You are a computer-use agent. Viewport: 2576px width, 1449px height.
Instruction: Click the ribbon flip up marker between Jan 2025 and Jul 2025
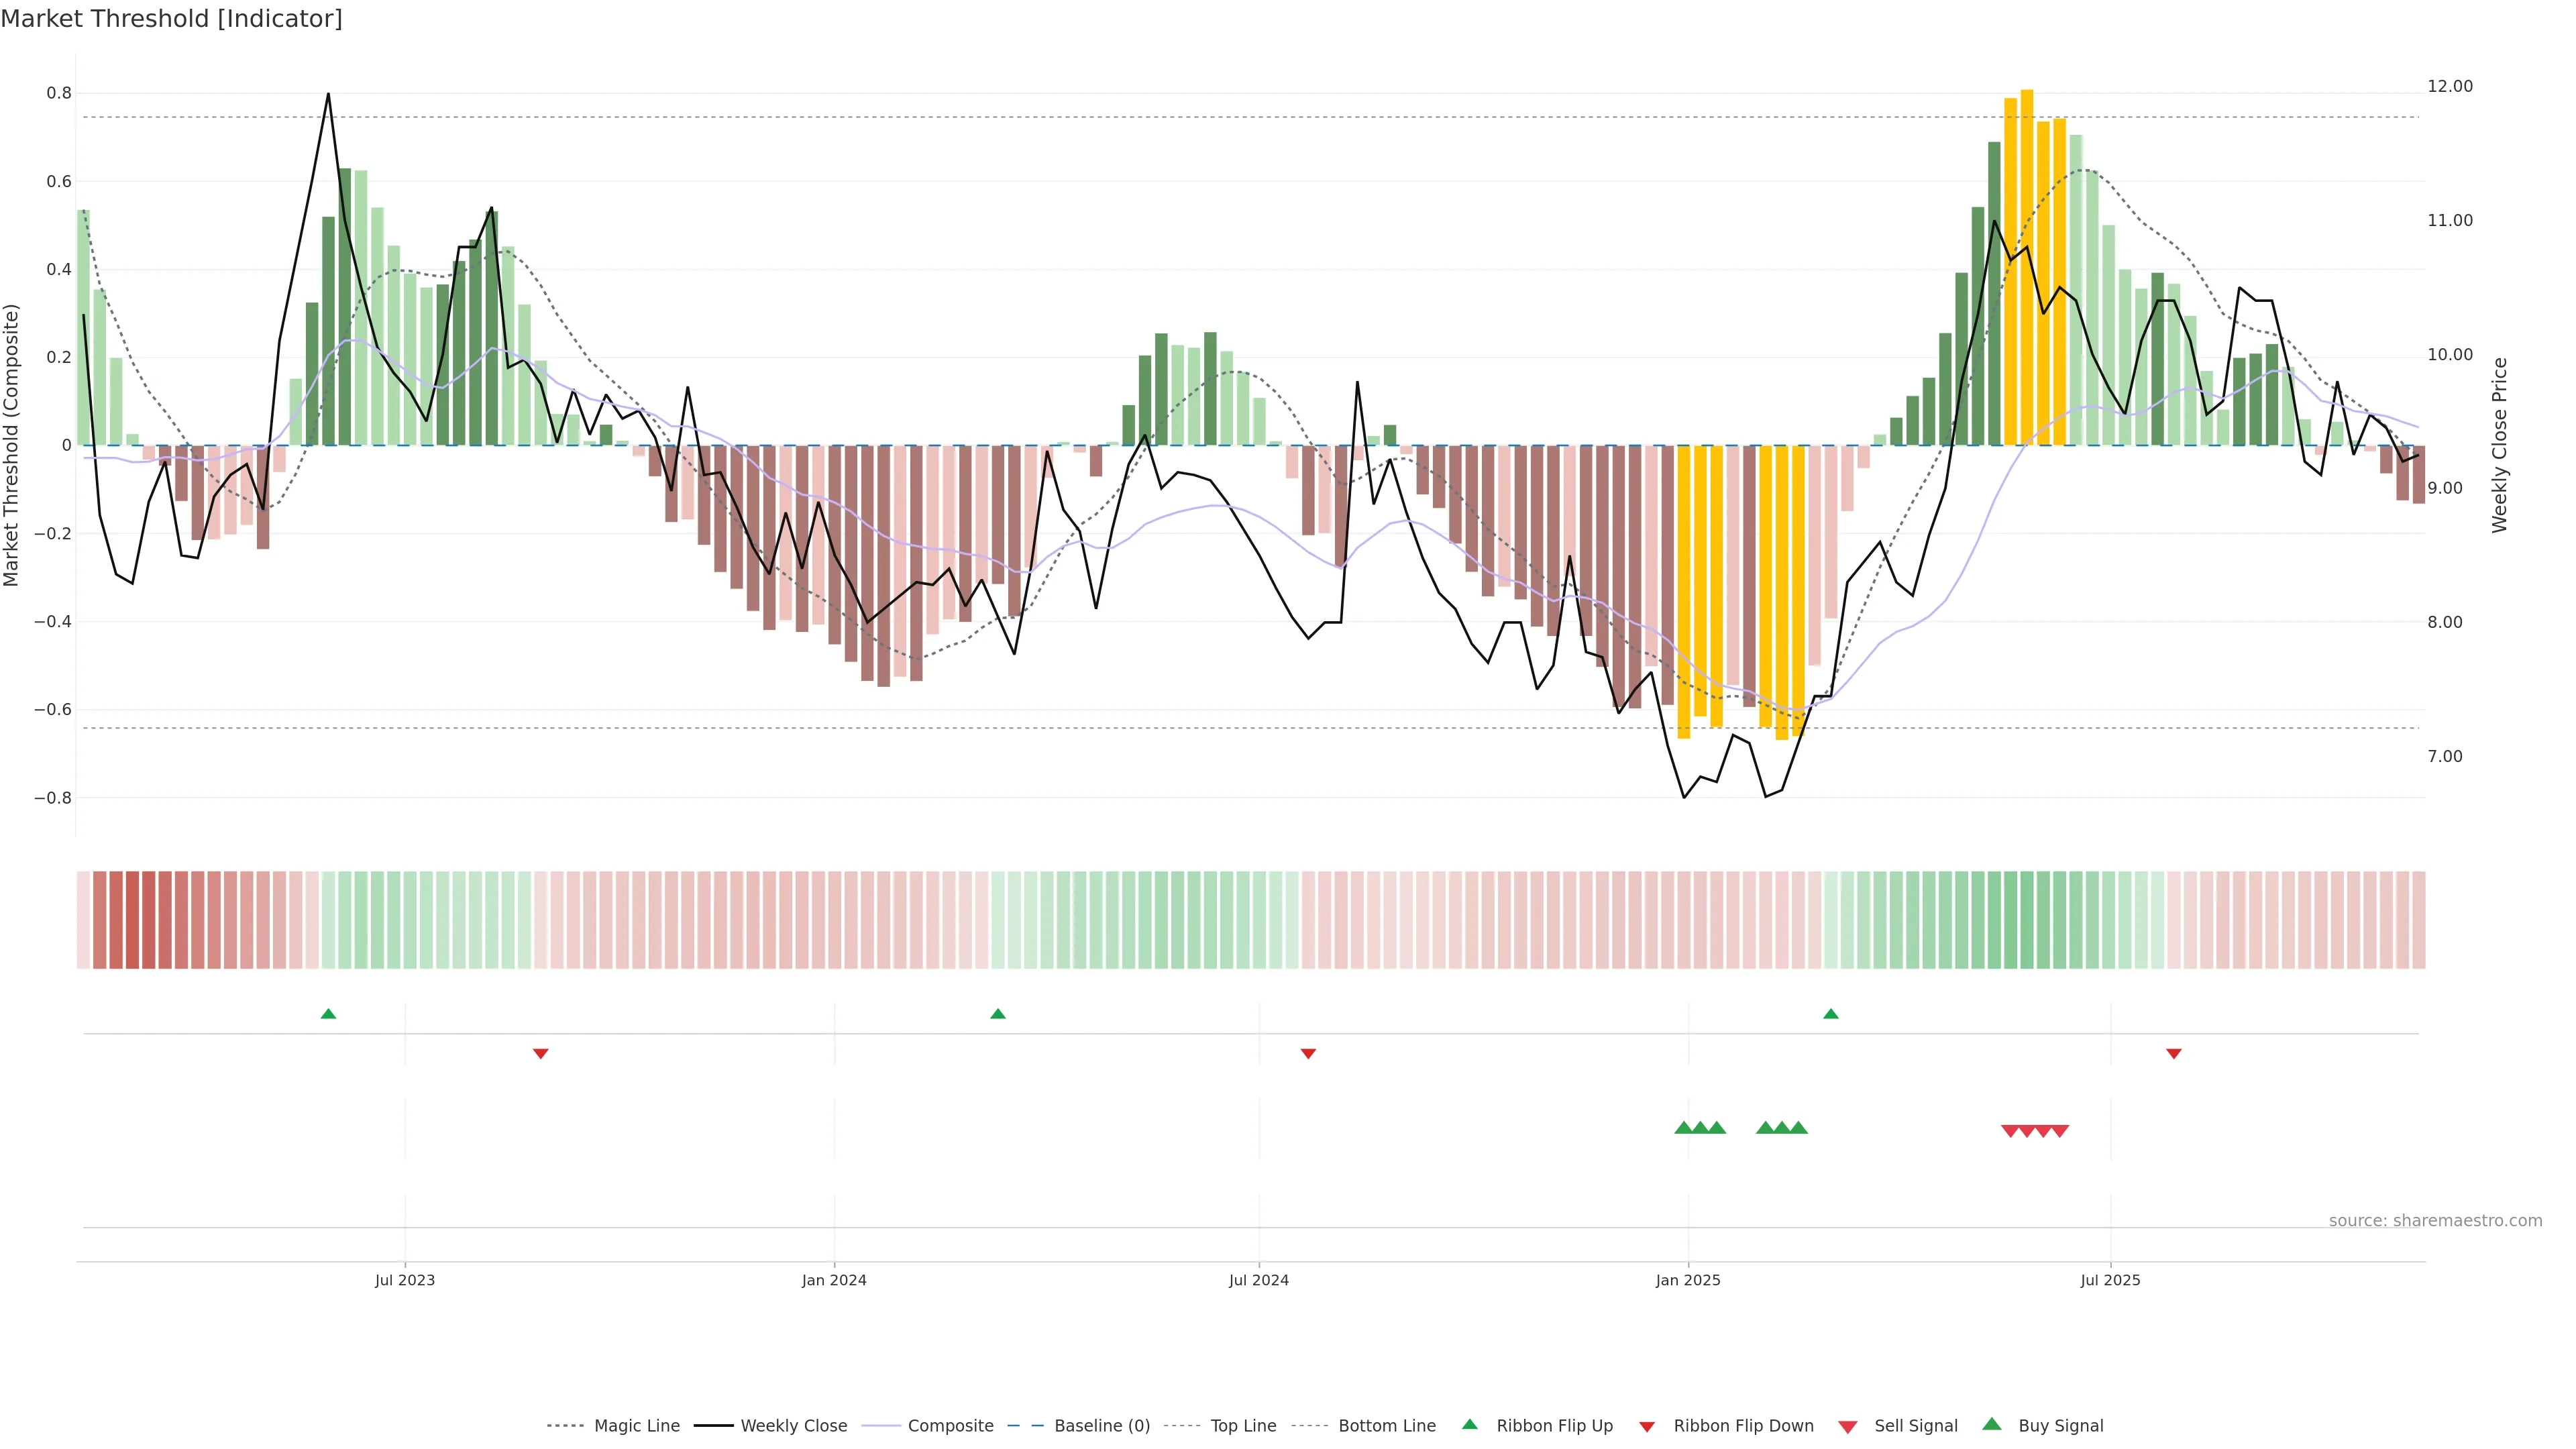pyautogui.click(x=1830, y=1014)
